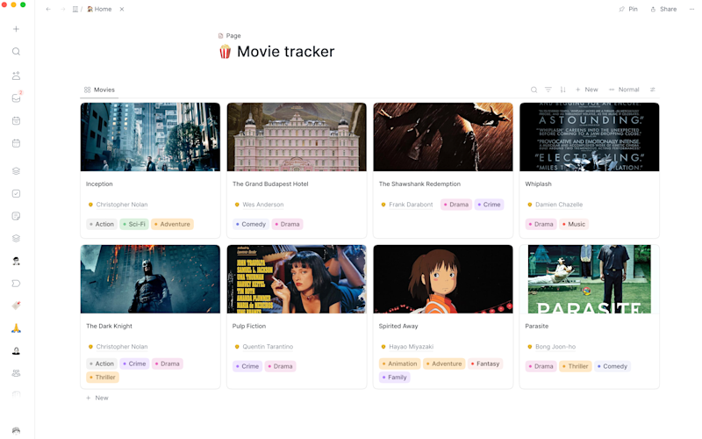Open The Dark Knight cover image
The height and width of the screenshot is (439, 702).
click(150, 279)
